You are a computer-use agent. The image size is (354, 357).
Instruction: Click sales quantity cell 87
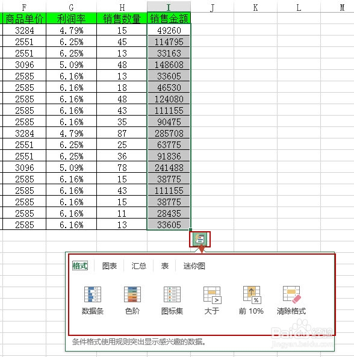click(122, 132)
